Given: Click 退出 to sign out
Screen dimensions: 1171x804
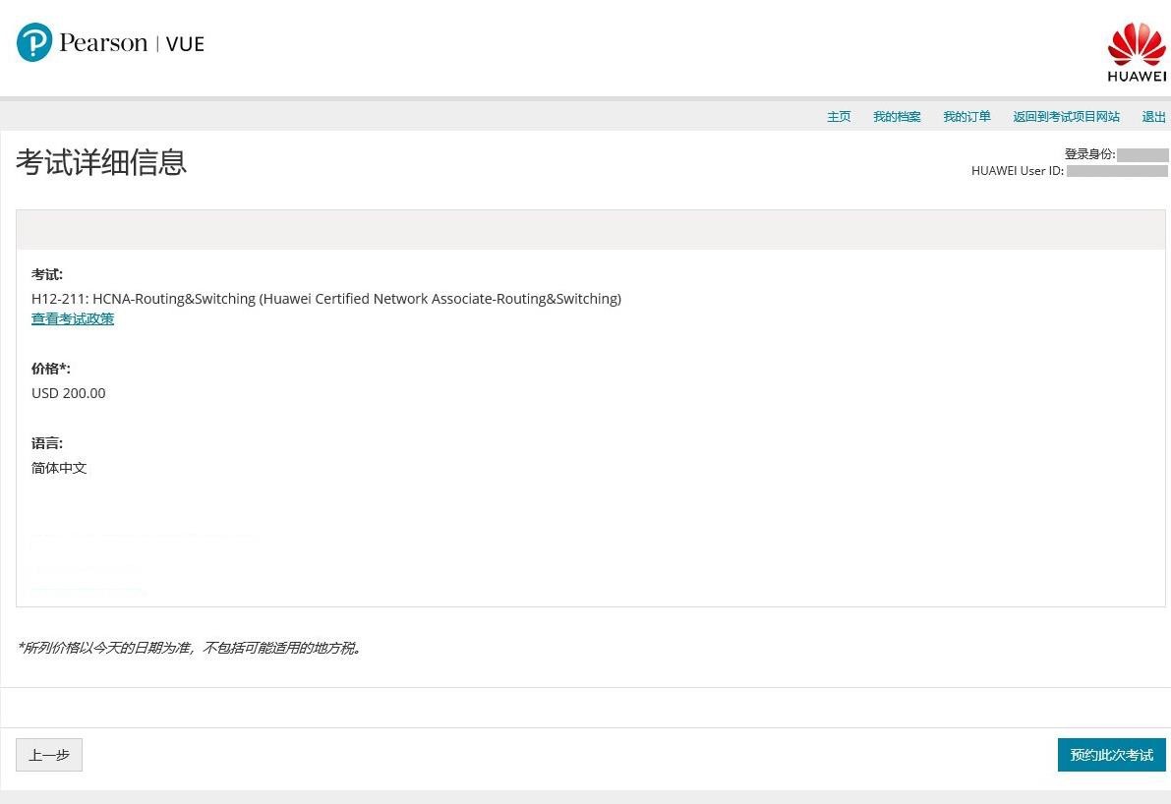Looking at the screenshot, I should pyautogui.click(x=1154, y=116).
